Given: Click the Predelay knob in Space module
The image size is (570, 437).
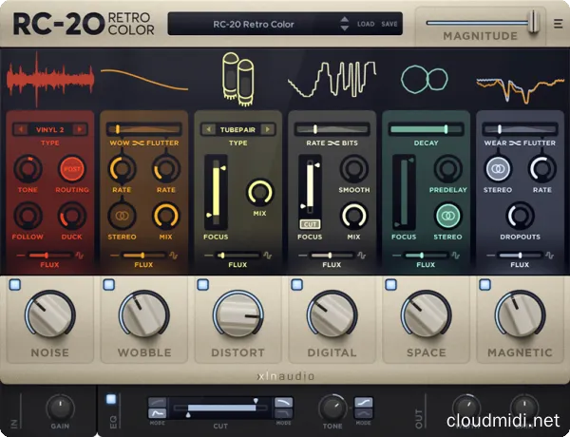Looking at the screenshot, I should coord(447,169).
